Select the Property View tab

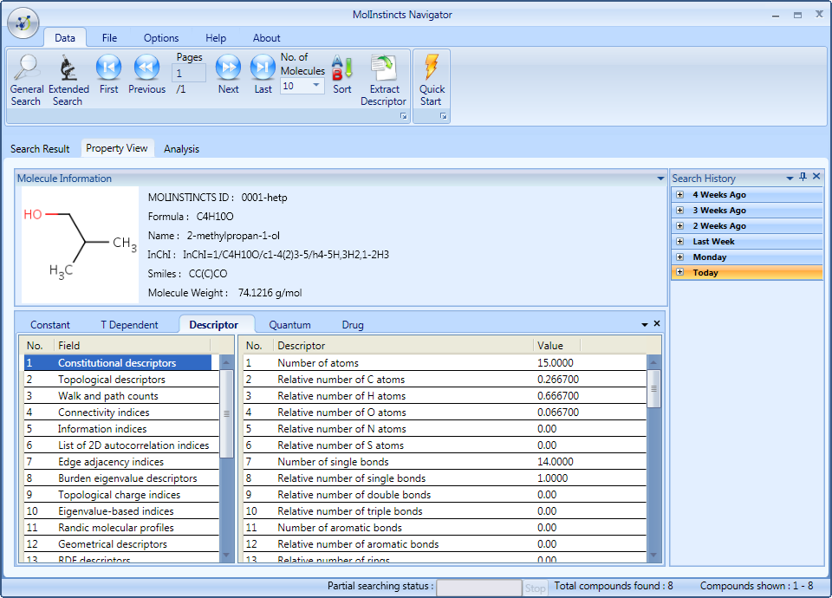[x=117, y=148]
